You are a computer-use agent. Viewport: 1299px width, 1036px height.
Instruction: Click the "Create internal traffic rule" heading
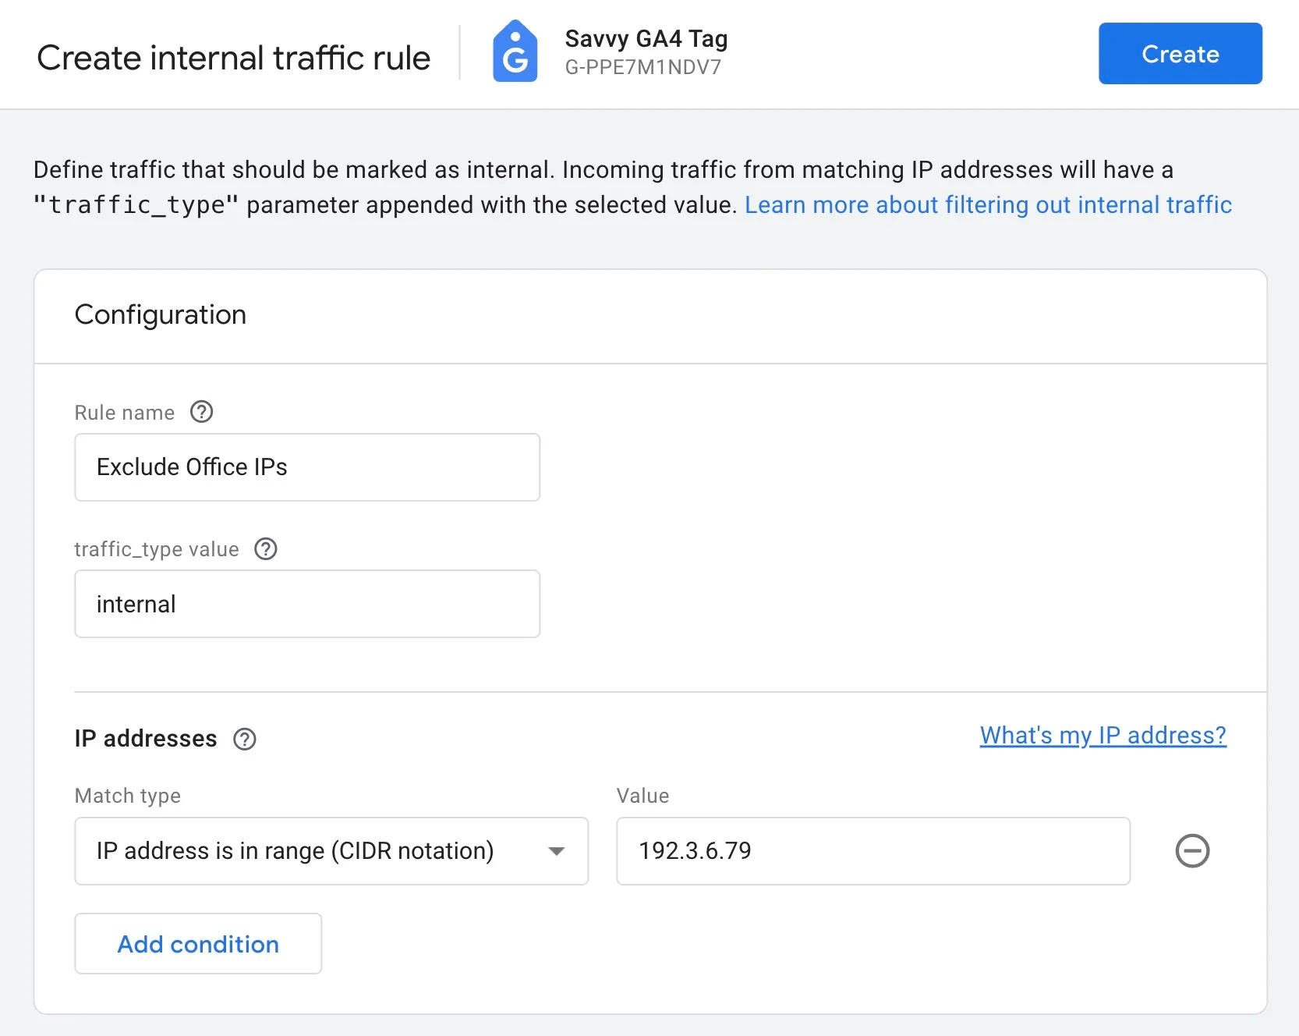tap(234, 58)
